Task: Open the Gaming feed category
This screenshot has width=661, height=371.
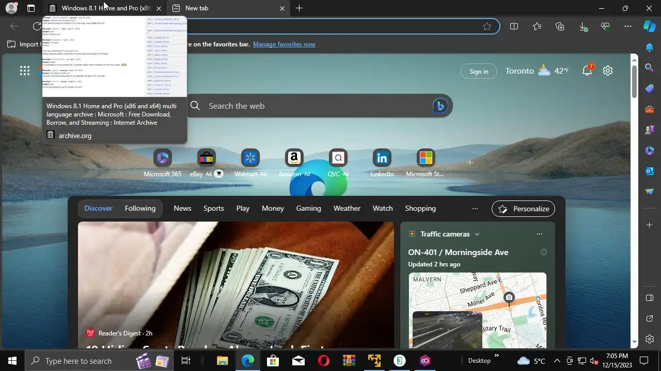Action: tap(308, 208)
